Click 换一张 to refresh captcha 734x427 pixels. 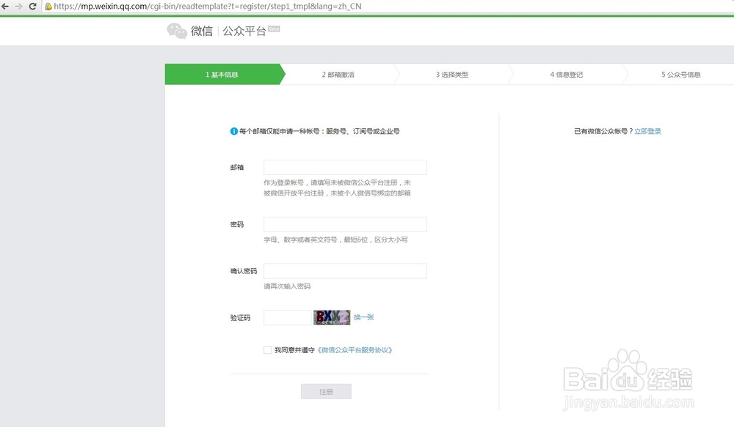(x=364, y=318)
